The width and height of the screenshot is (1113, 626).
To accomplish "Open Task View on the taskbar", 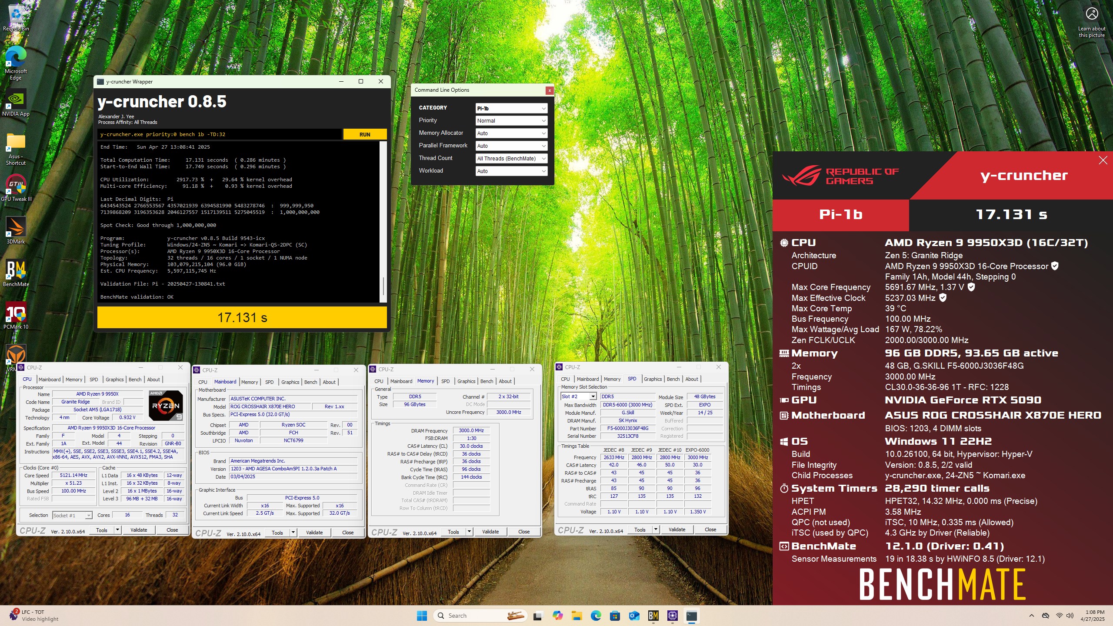I will point(538,616).
